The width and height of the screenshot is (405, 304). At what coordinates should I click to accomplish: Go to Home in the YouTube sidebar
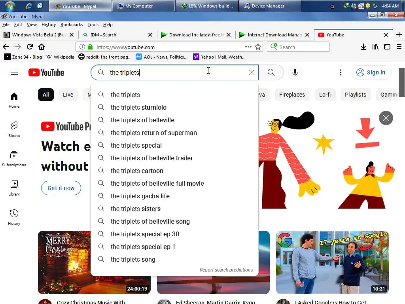[14, 100]
